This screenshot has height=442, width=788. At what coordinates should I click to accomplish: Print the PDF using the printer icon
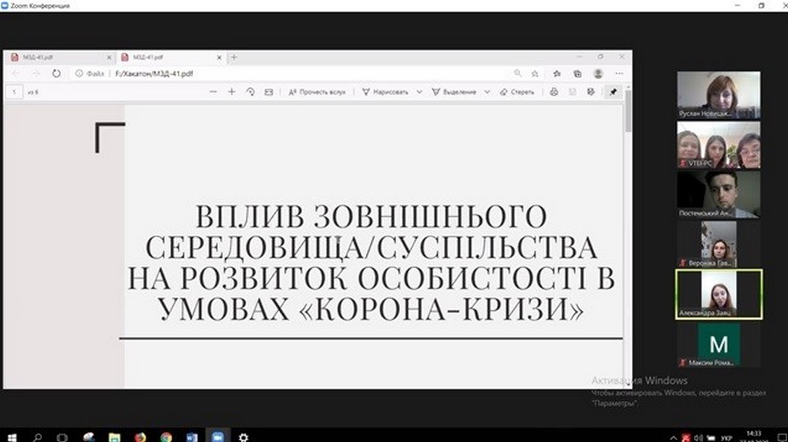[x=554, y=92]
